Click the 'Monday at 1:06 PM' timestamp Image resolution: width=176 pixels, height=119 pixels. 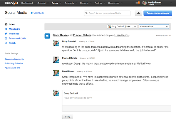[86, 41]
